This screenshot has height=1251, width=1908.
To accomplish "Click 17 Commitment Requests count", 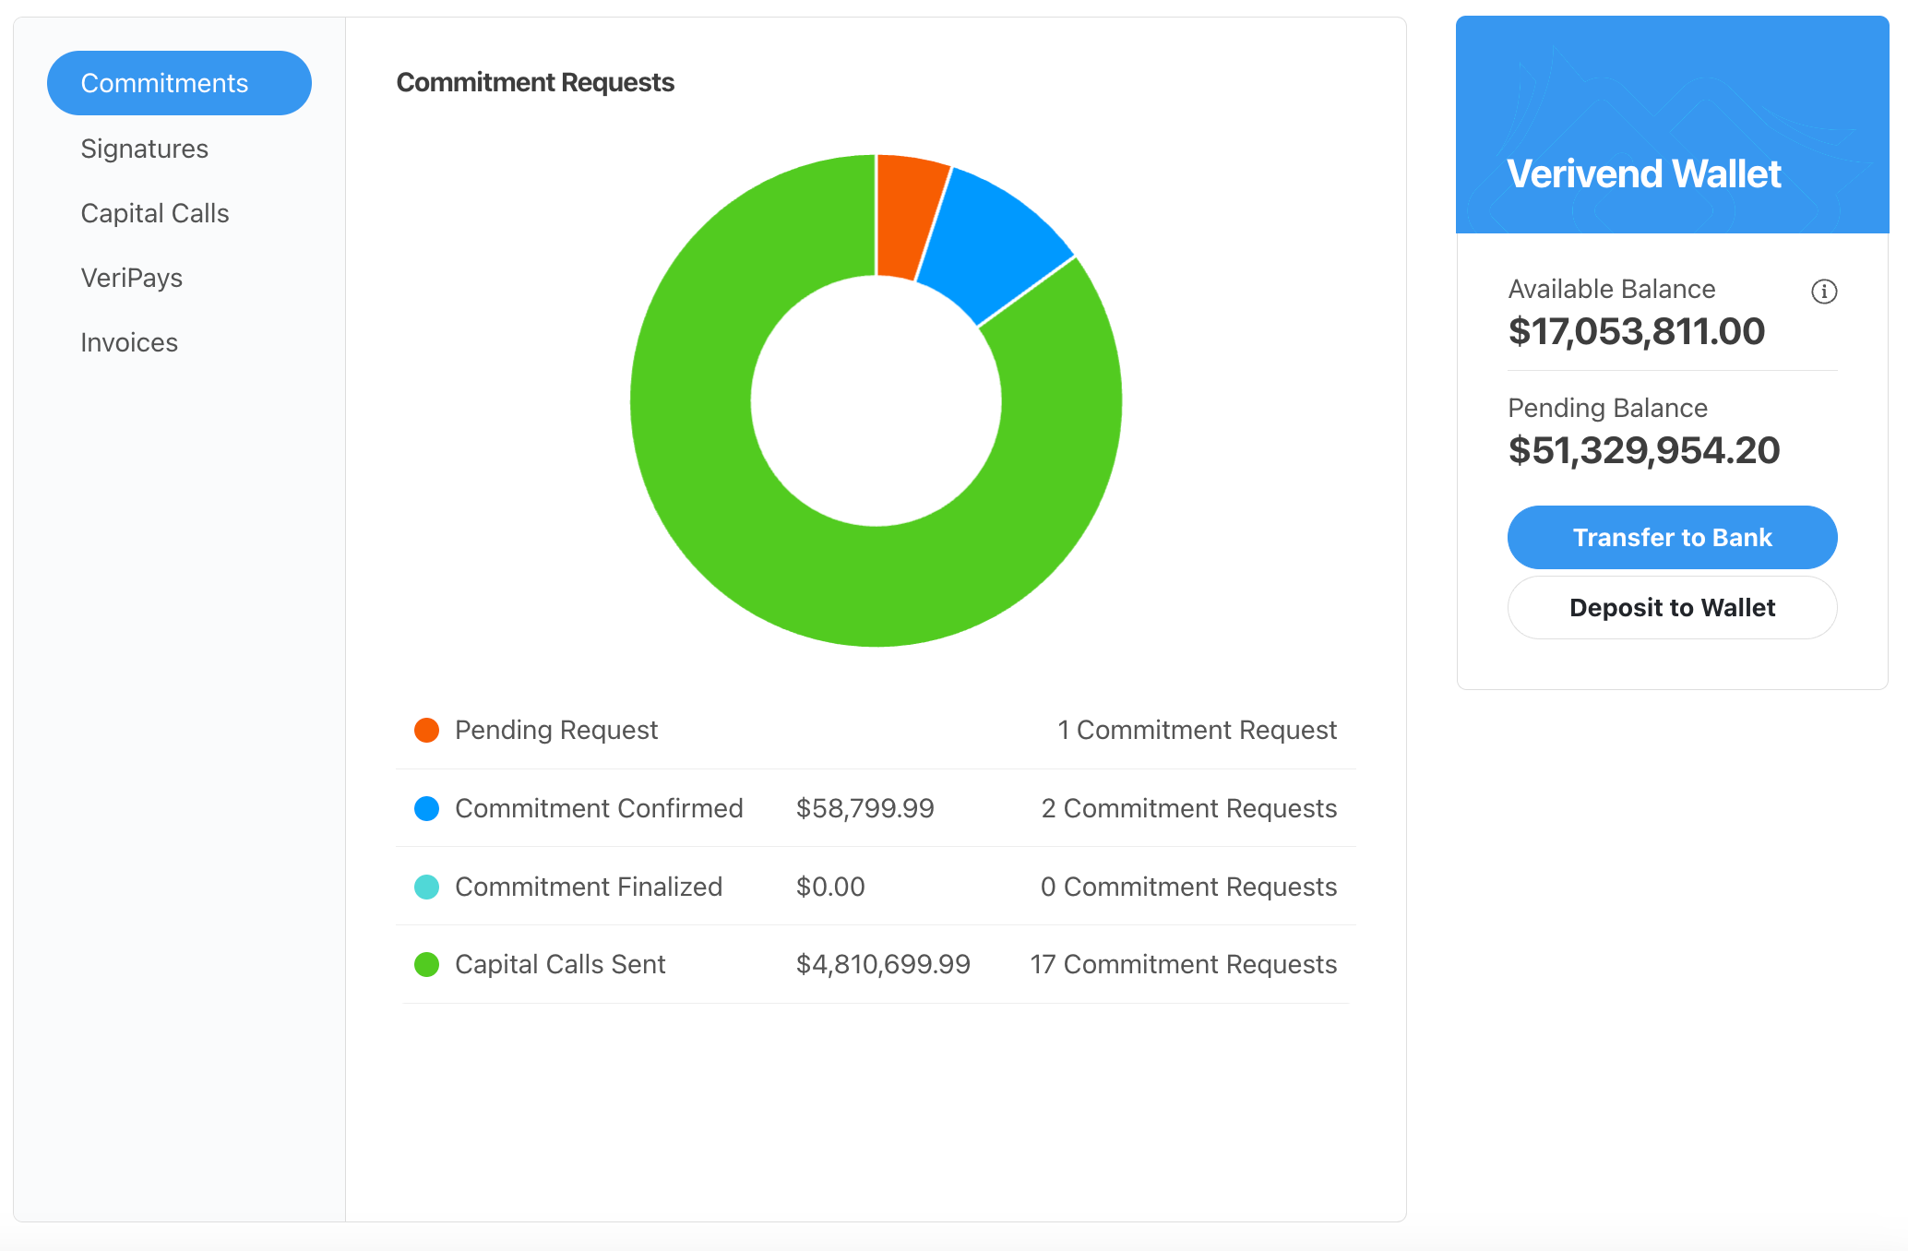I will tap(1183, 965).
